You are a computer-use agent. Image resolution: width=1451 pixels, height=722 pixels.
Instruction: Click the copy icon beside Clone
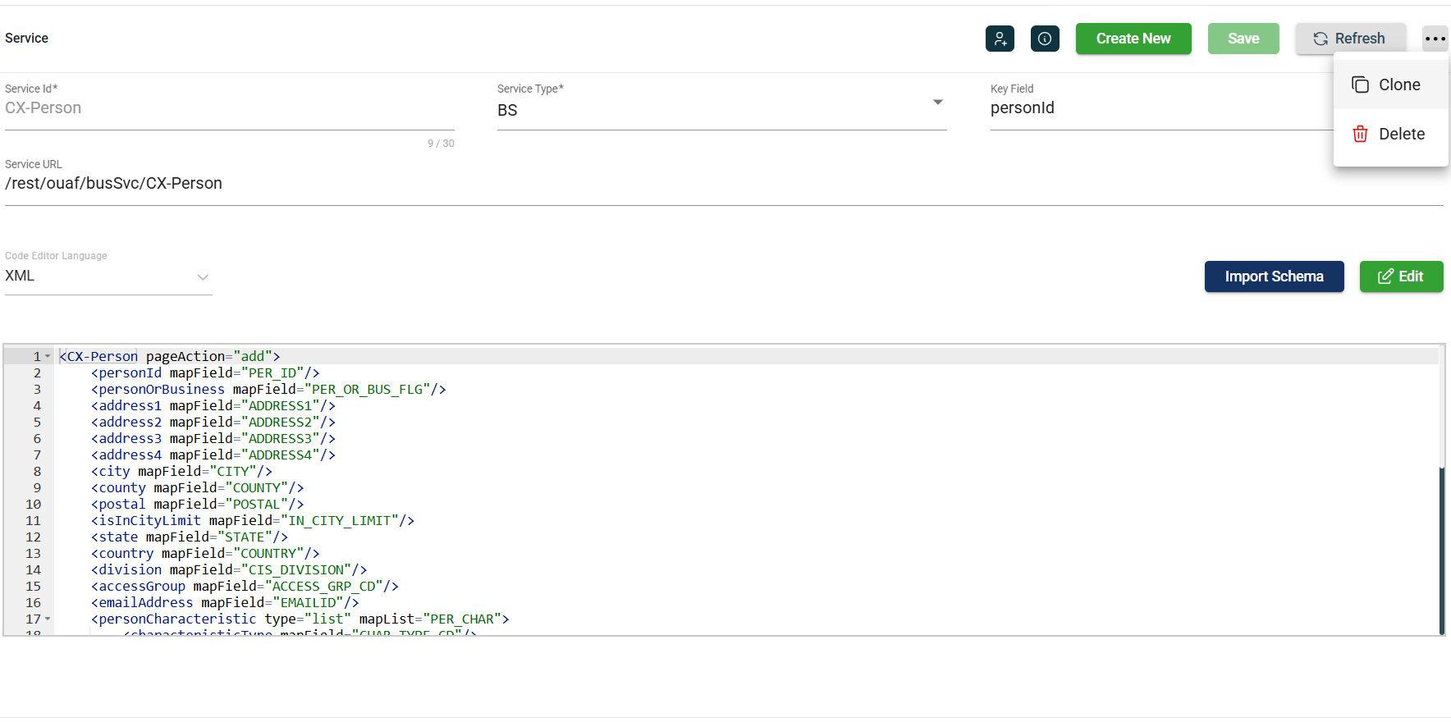tap(1360, 85)
